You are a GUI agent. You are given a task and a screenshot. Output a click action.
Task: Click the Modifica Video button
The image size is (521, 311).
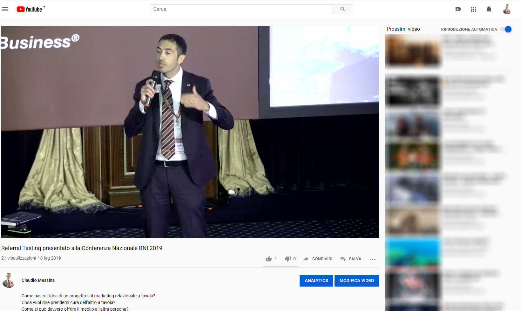(357, 281)
